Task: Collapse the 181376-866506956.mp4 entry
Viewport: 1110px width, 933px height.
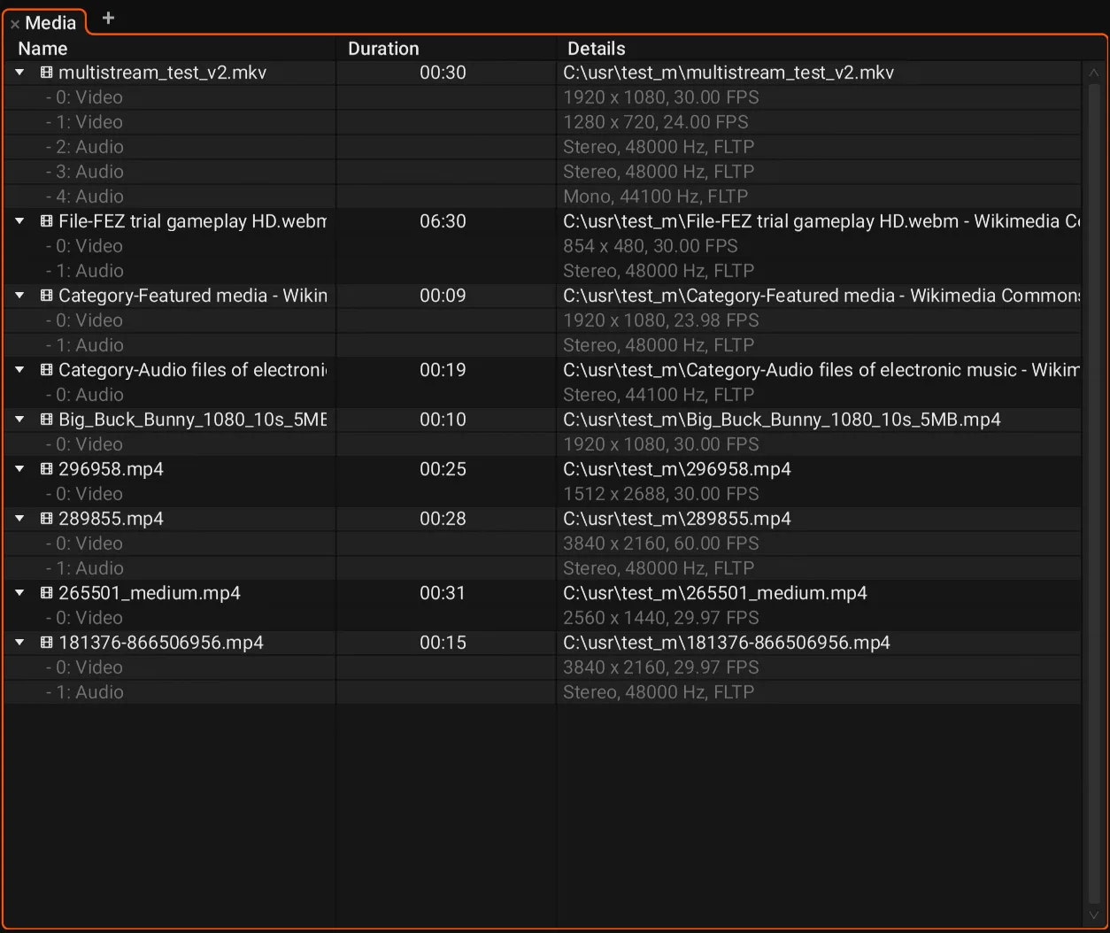Action: tap(19, 643)
